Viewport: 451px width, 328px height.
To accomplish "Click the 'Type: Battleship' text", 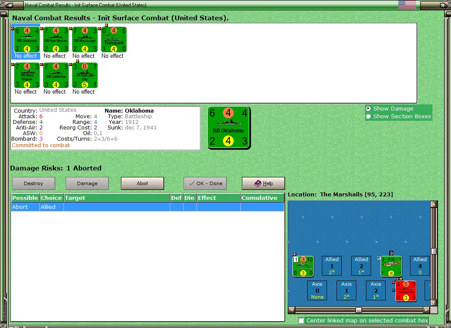I will click(130, 117).
